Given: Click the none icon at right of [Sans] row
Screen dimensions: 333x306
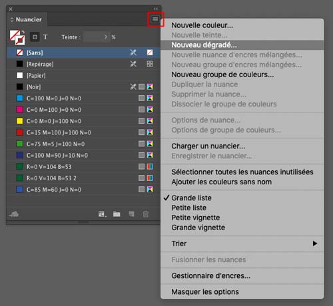Looking at the screenshot, I should pos(150,53).
